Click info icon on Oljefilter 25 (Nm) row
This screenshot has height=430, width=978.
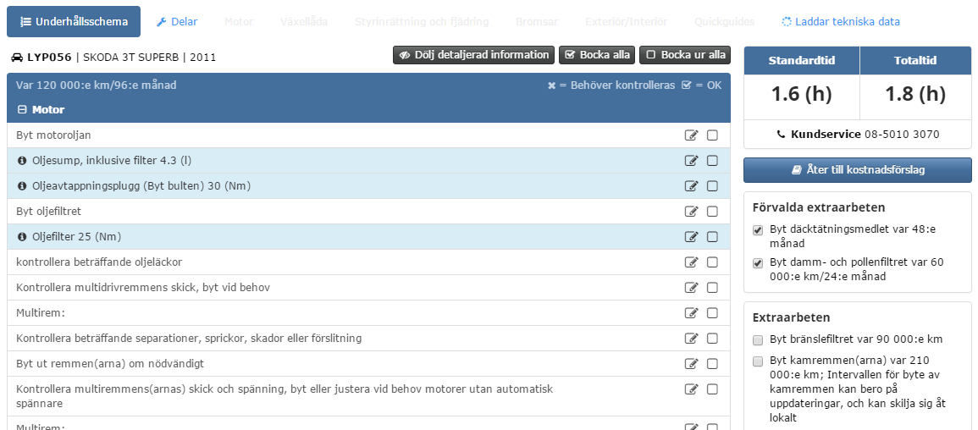tap(23, 237)
